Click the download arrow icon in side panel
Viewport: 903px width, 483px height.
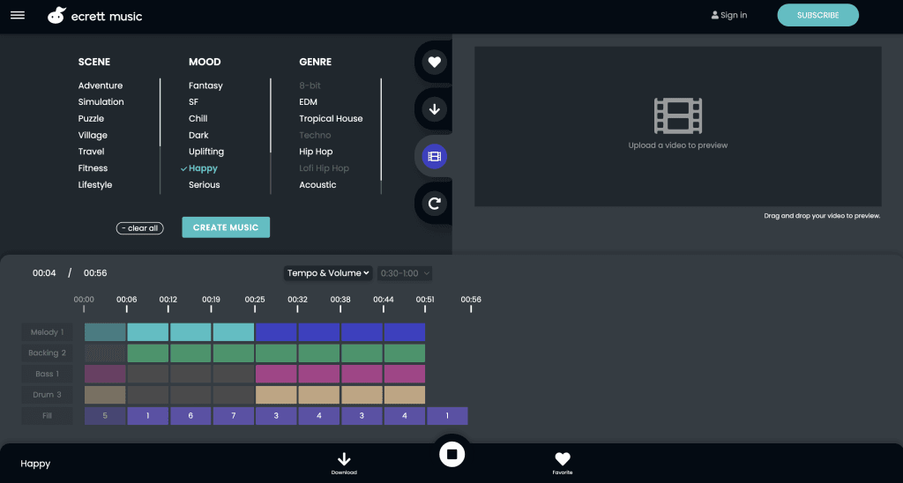click(434, 109)
